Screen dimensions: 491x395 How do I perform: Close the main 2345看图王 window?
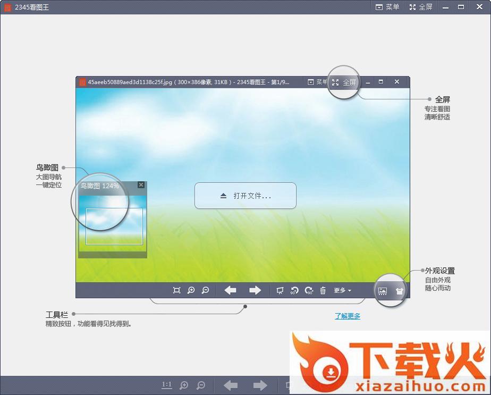479,7
